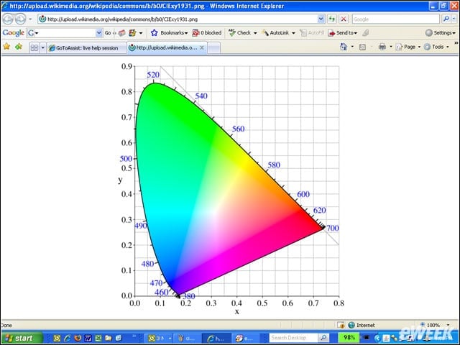Click the highlighter pen icon on Google toolbar

point(366,33)
